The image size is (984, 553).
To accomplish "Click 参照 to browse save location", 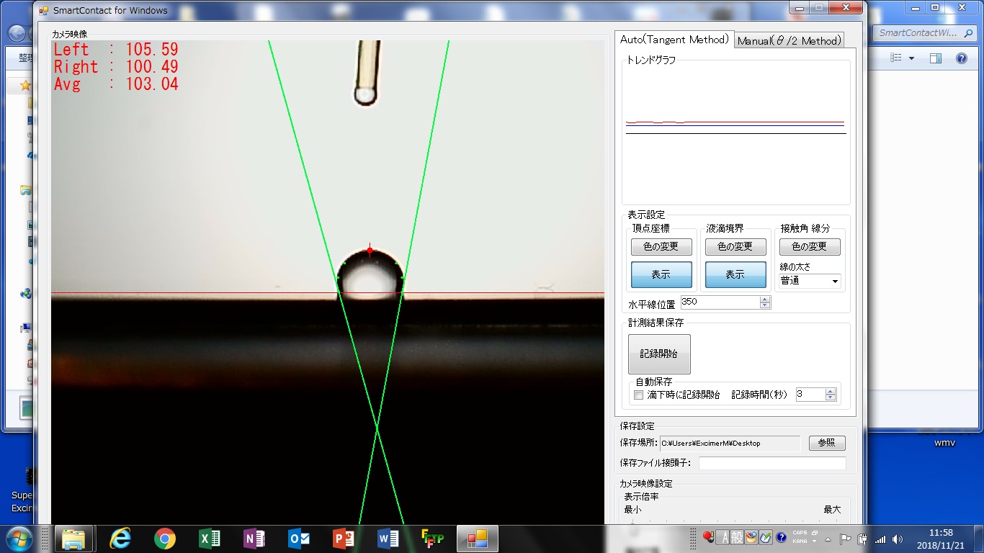I will (x=826, y=443).
